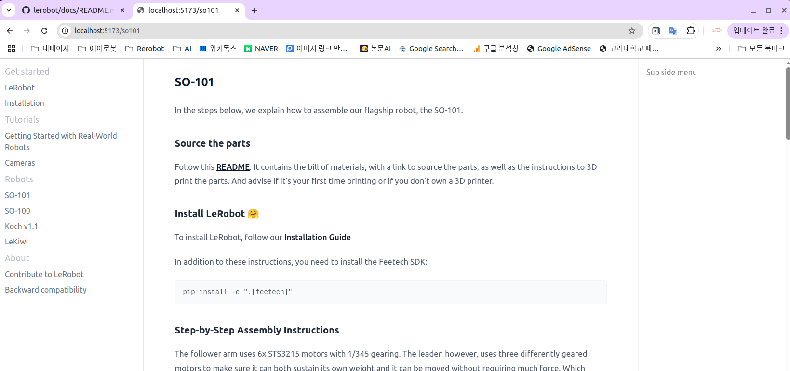The width and height of the screenshot is (790, 371).
Task: Open Google Translate extension icon
Action: 673,31
